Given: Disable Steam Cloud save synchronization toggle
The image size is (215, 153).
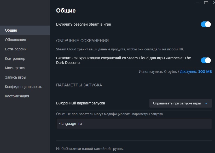Looking at the screenshot, I should click(206, 60).
